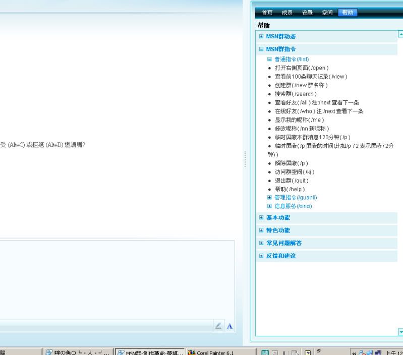The image size is (403, 355).
Task: Click the handwriting pen icon in chat toolbar
Action: click(218, 326)
